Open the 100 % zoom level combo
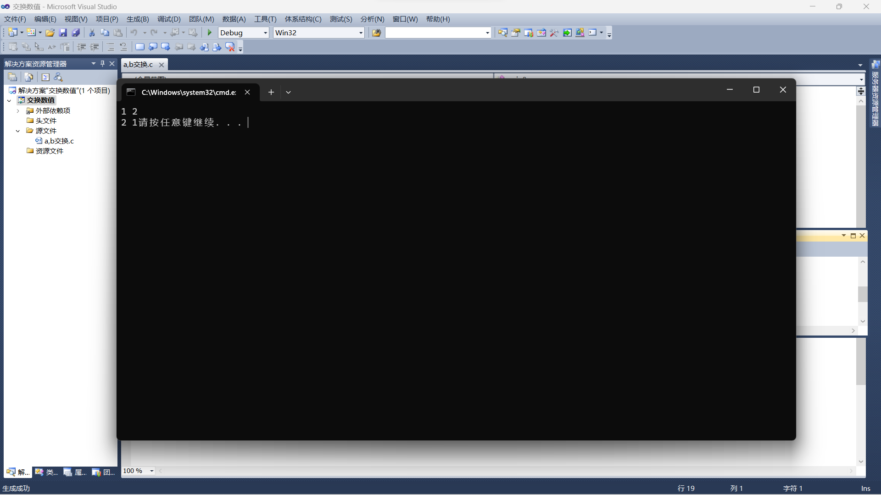Image resolution: width=881 pixels, height=495 pixels. coord(151,471)
